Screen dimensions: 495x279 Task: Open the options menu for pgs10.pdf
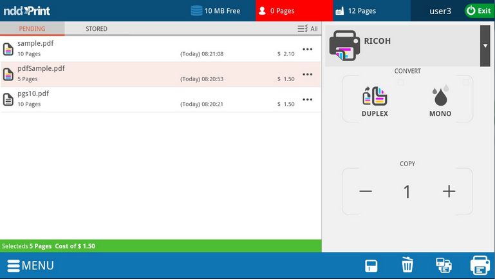[308, 99]
